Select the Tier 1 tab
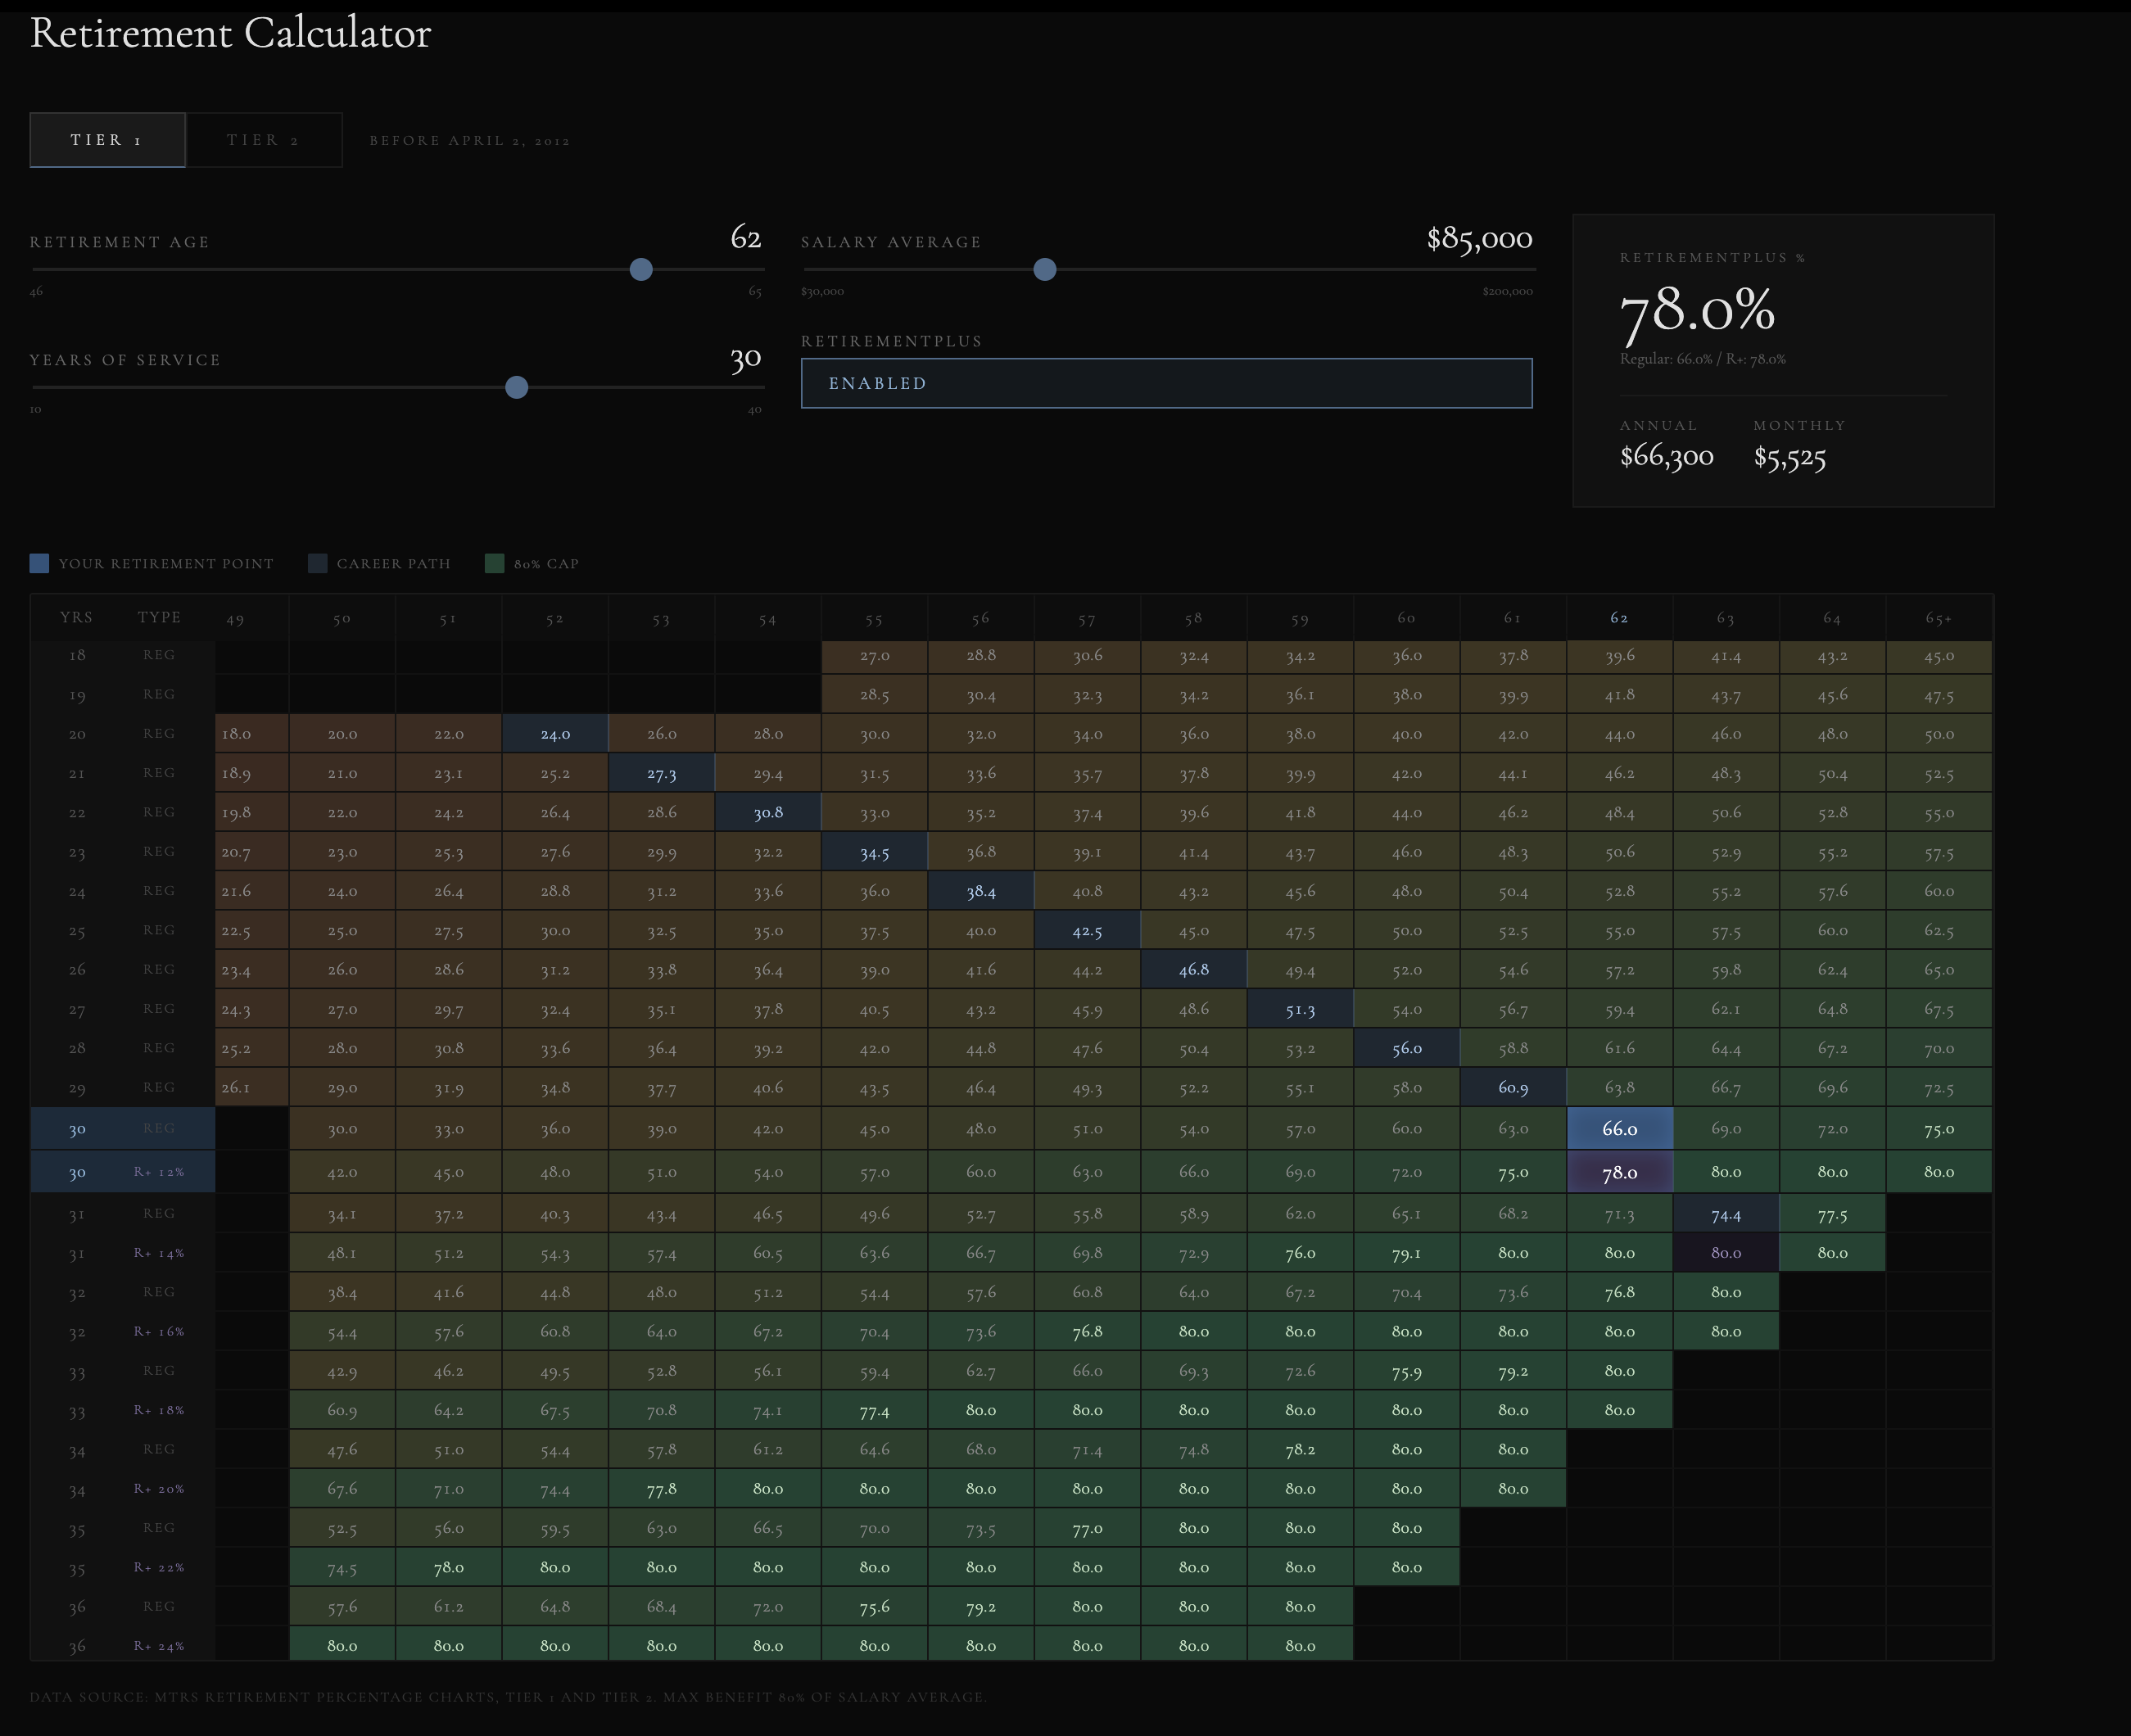The width and height of the screenshot is (2131, 1736). [x=106, y=140]
